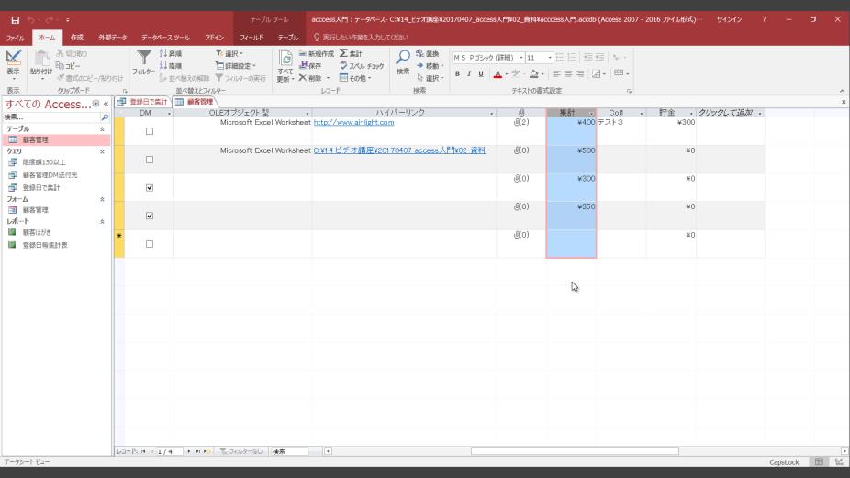Click the horizontal scrollbar of the datasheet
This screenshot has height=478, width=850.
coord(575,450)
